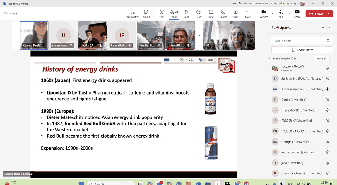Open breakout Rooms
The height and width of the screenshot is (185, 337).
[x=223, y=13]
